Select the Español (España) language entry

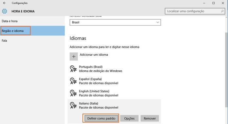tap(114, 81)
